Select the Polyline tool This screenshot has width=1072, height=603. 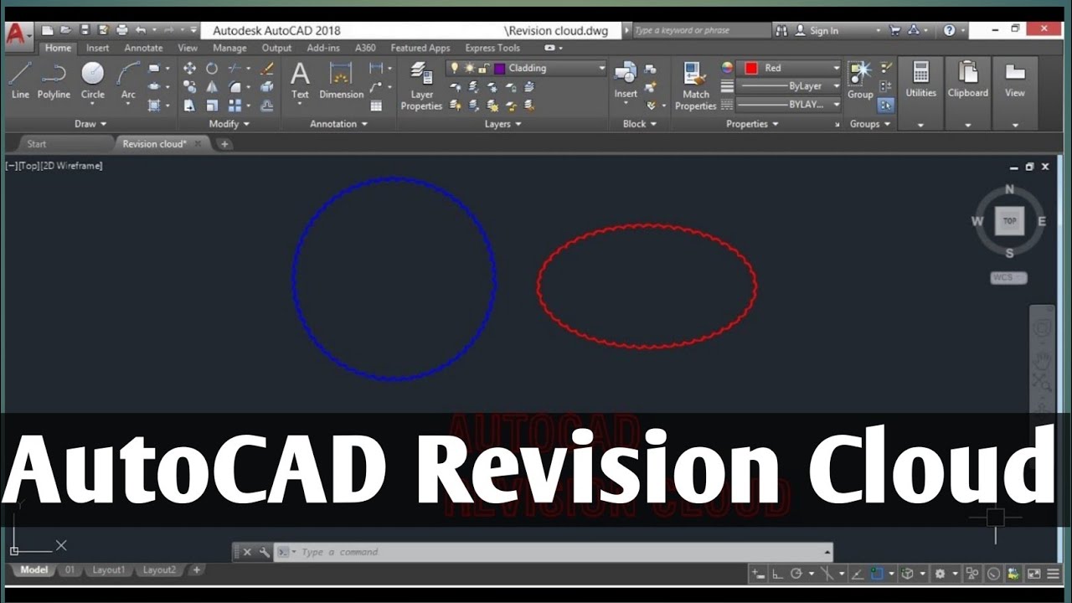coord(54,80)
